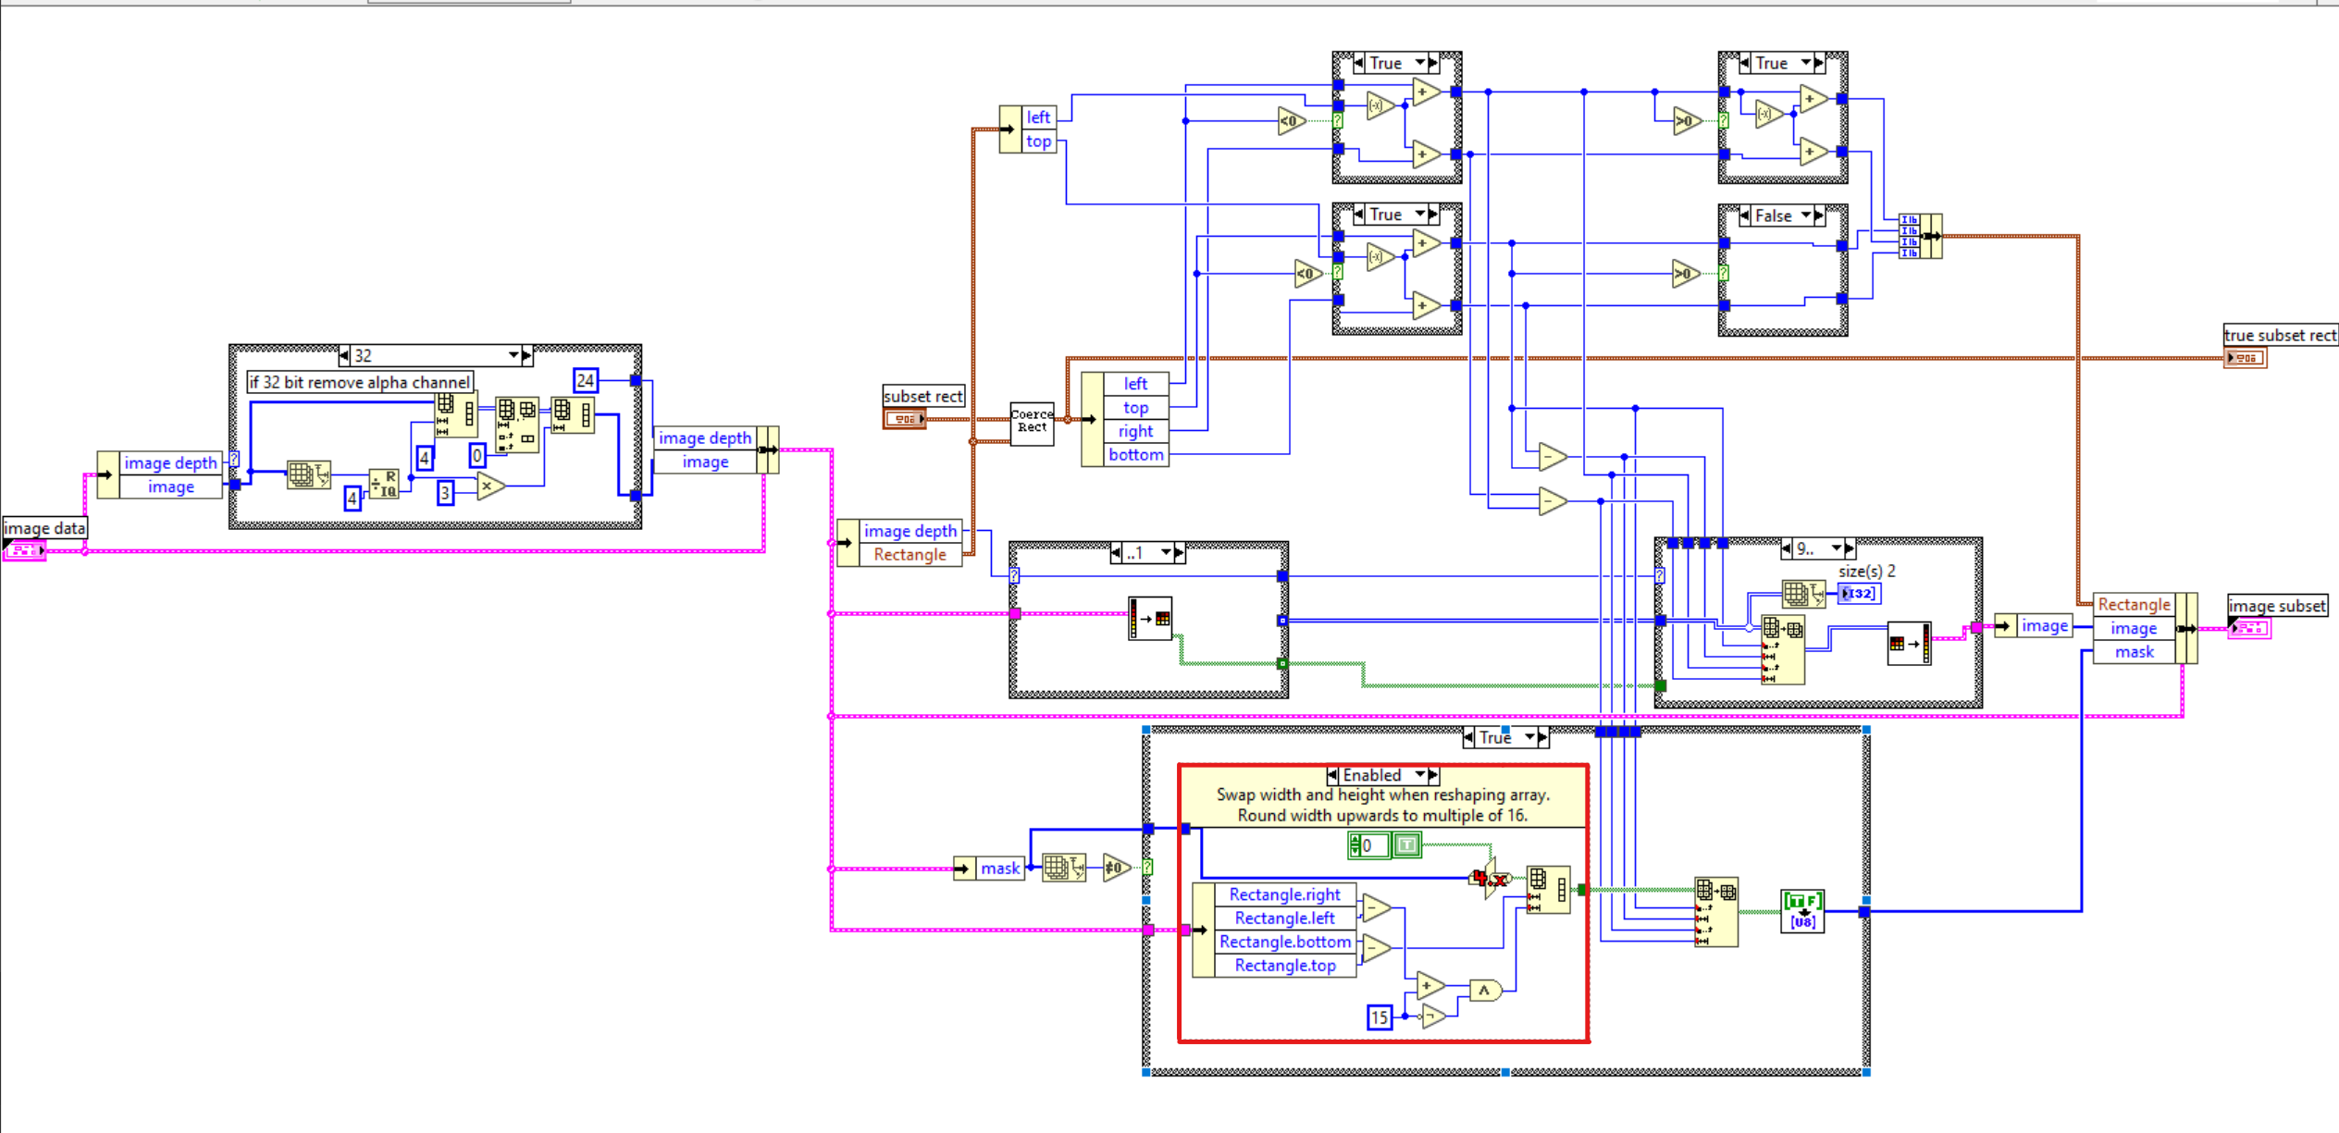The image size is (2339, 1133).
Task: Click the 'top' element in upper left/top unbundle
Action: tap(1038, 142)
